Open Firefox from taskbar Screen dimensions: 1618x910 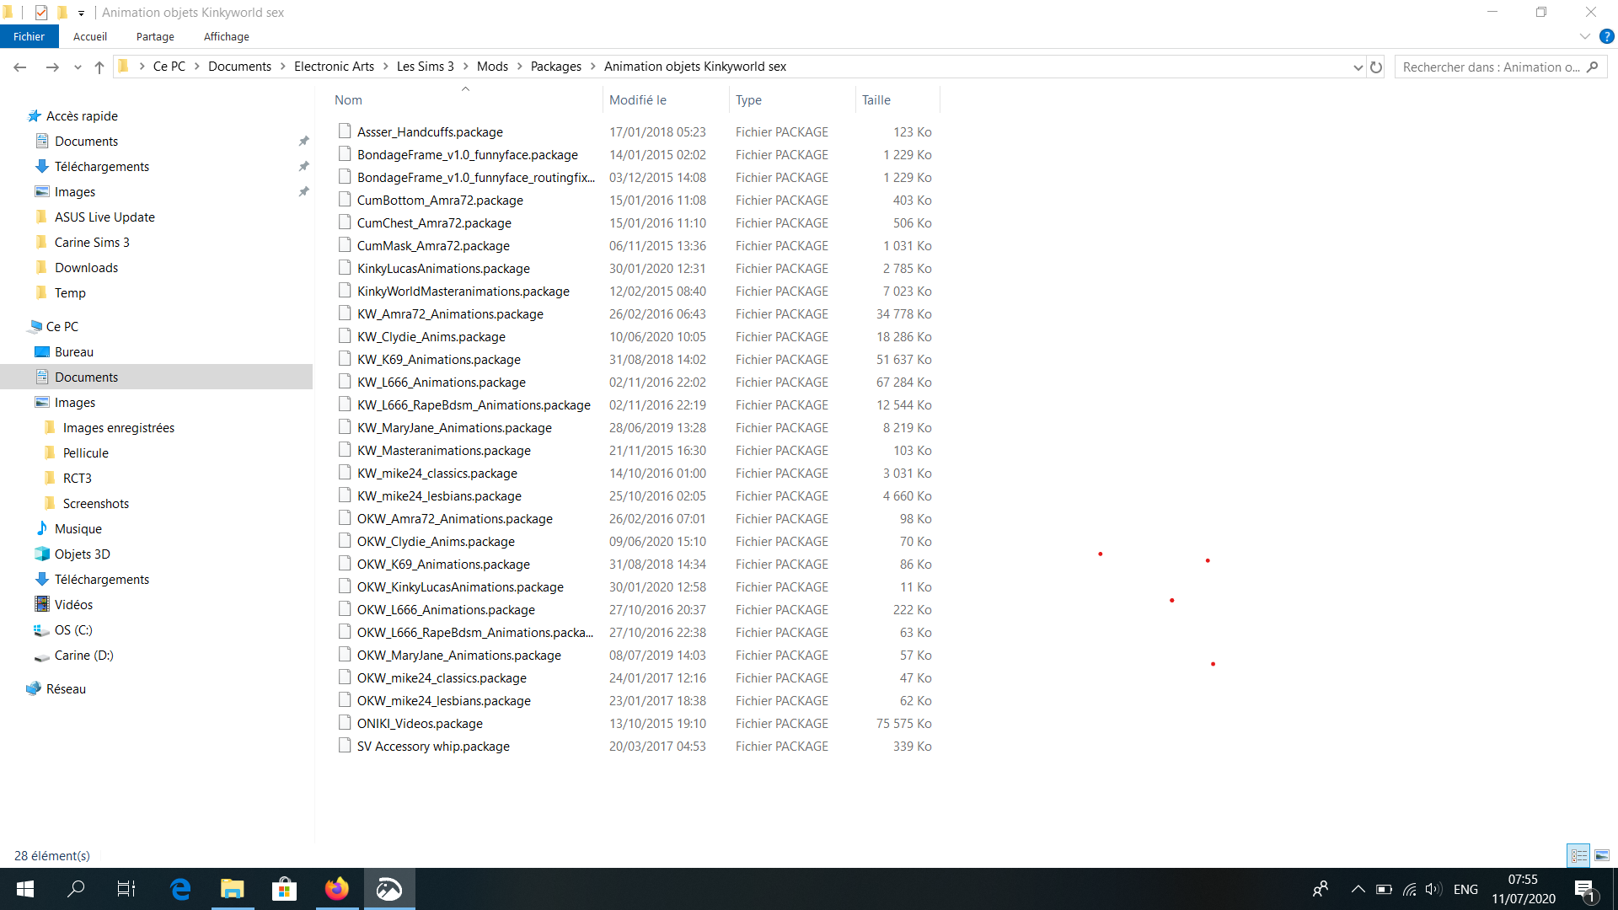337,889
